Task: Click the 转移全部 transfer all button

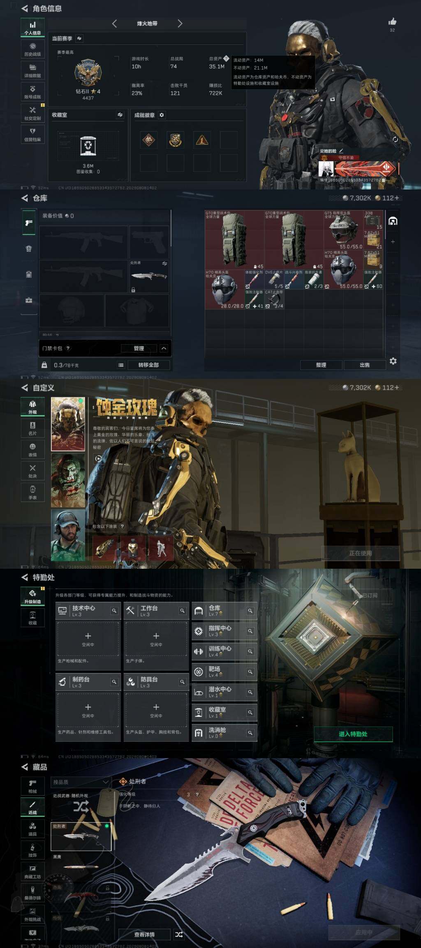Action: 148,365
